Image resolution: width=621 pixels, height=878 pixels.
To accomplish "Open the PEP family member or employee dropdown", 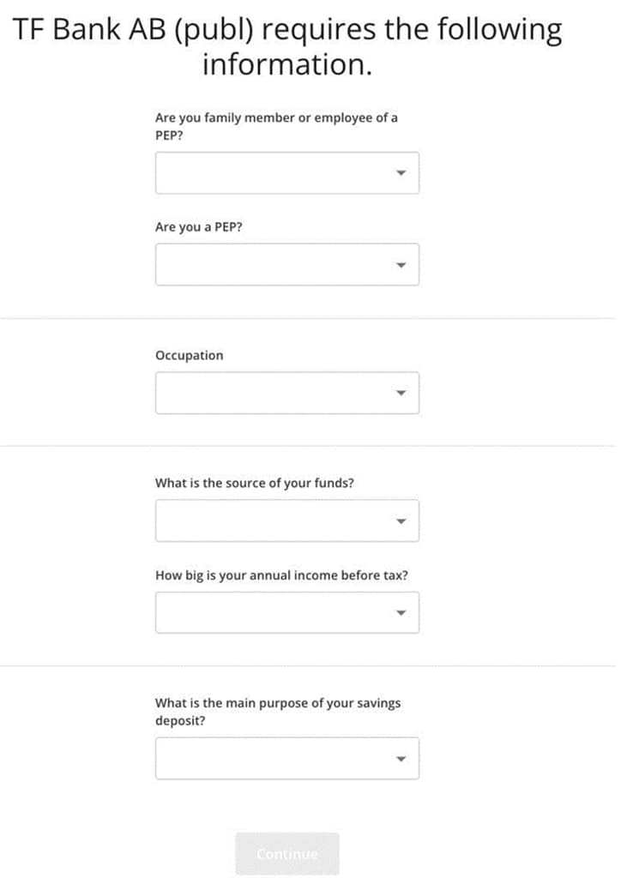I will (x=286, y=172).
